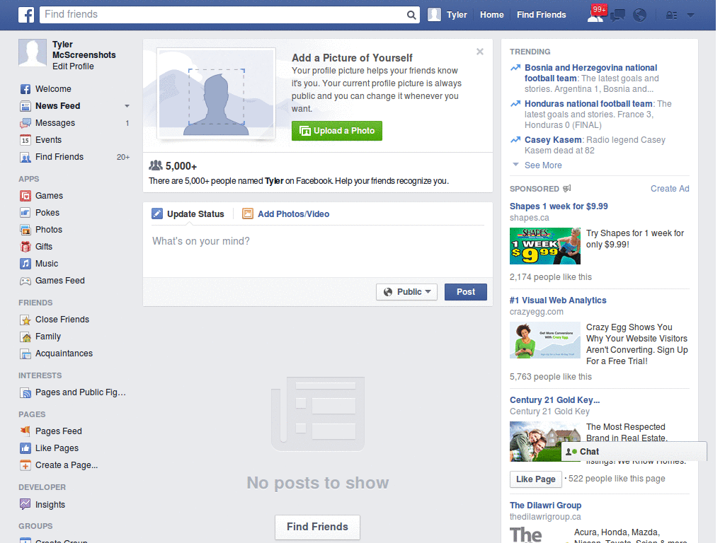725x543 pixels.
Task: Click the Add Photos/Video picture icon
Action: point(248,214)
